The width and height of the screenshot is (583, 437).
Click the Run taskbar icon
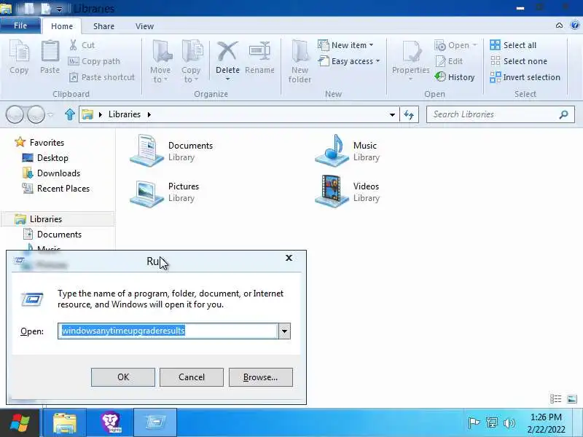click(155, 423)
